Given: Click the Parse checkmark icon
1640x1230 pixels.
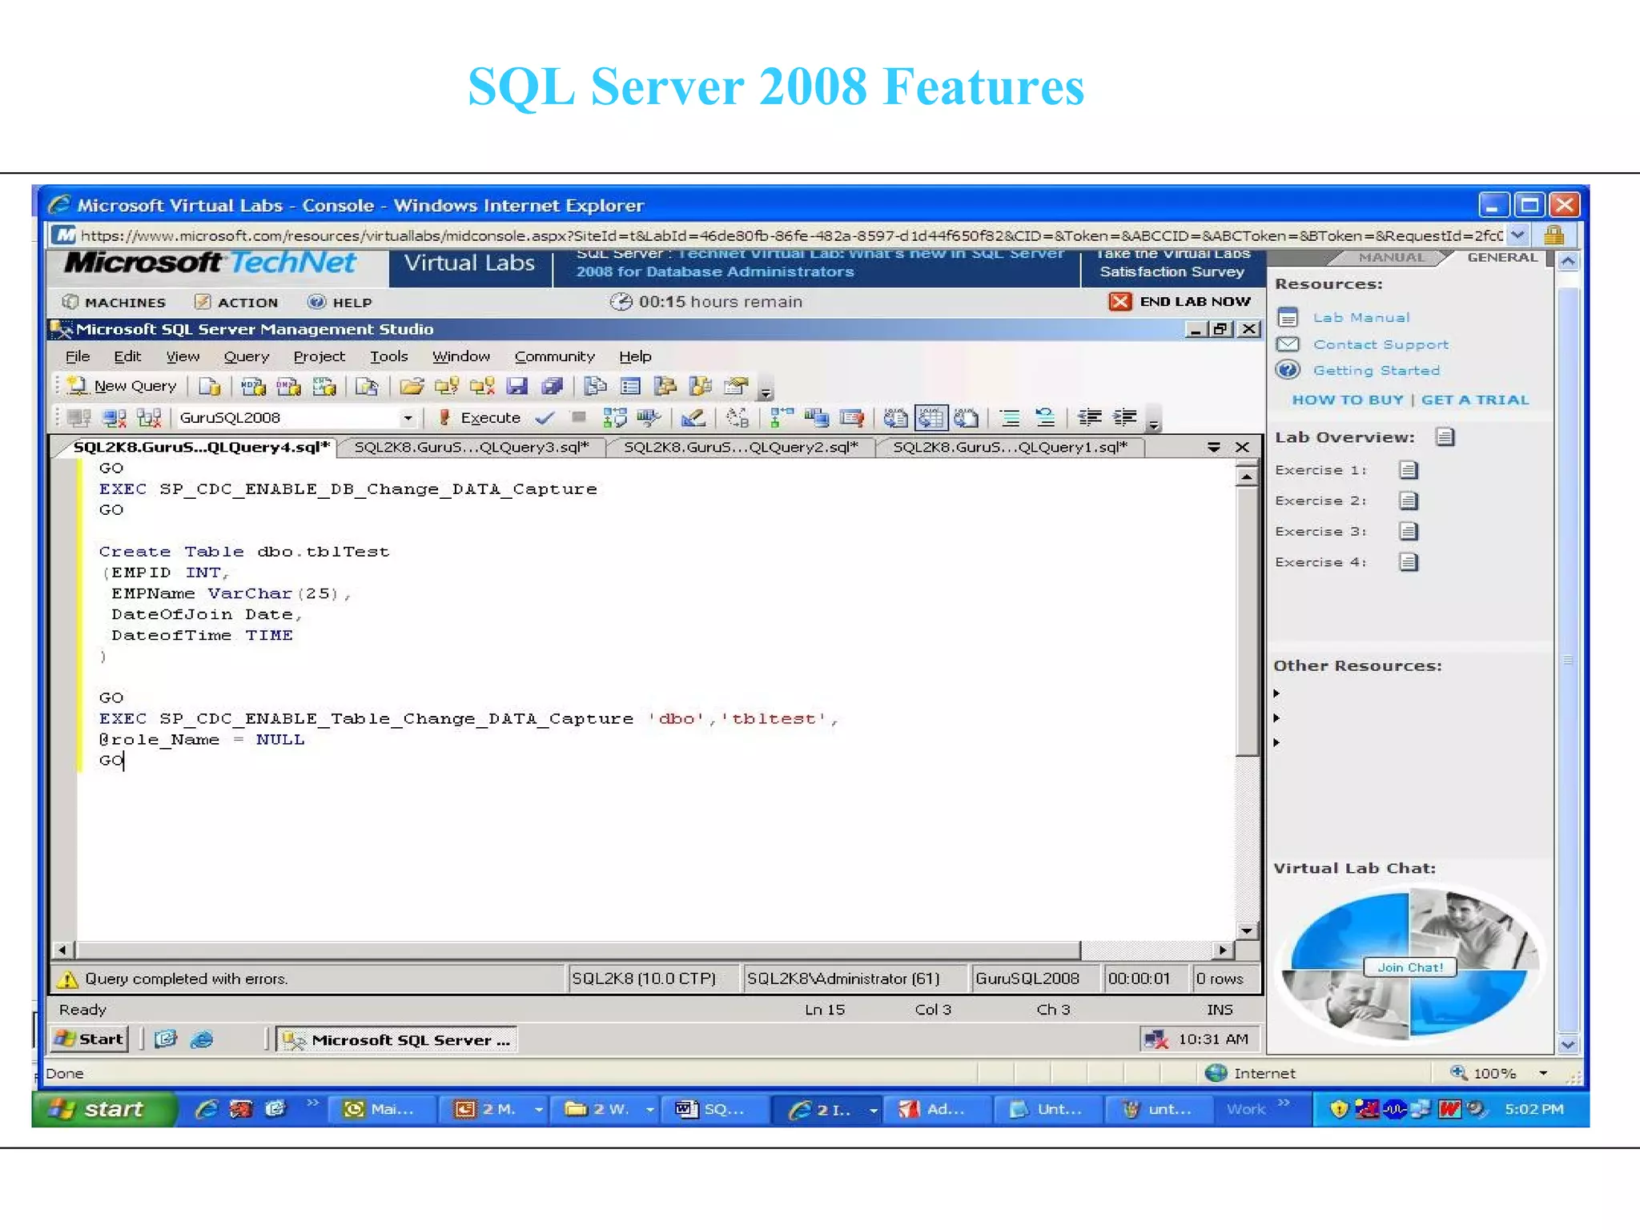Looking at the screenshot, I should coord(545,417).
